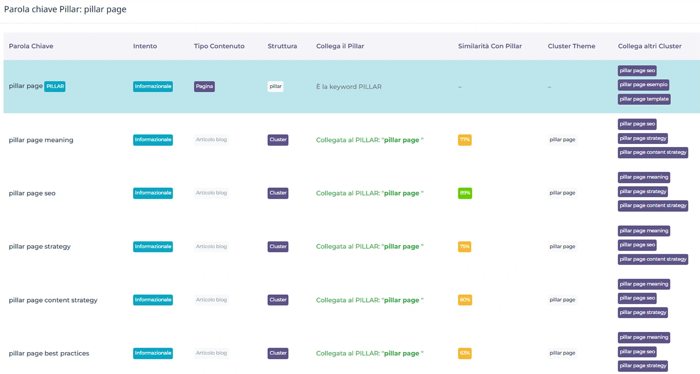The image size is (700, 374).
Task: Click the 'Tipo Contenuto' column header
Action: click(x=219, y=46)
